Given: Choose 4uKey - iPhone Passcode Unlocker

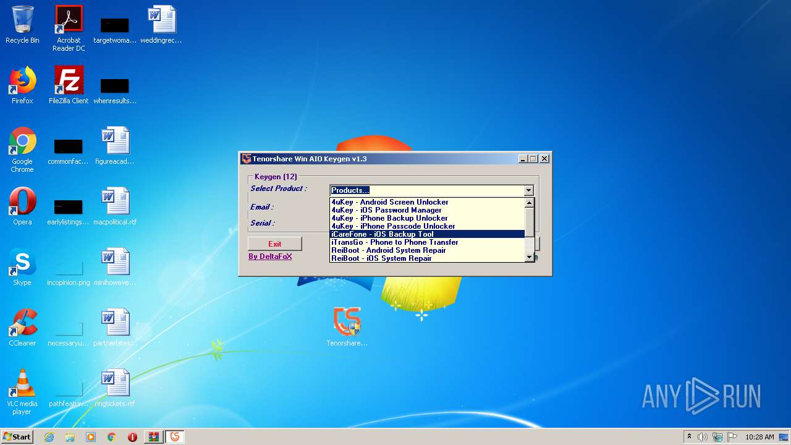Looking at the screenshot, I should pyautogui.click(x=427, y=226).
